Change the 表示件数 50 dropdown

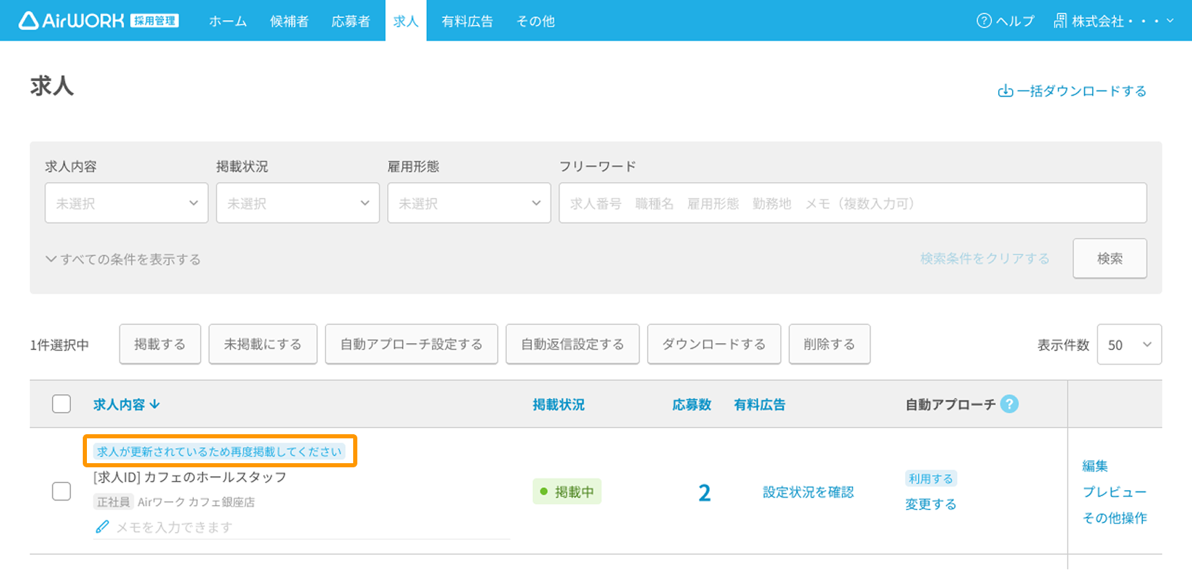click(x=1129, y=344)
